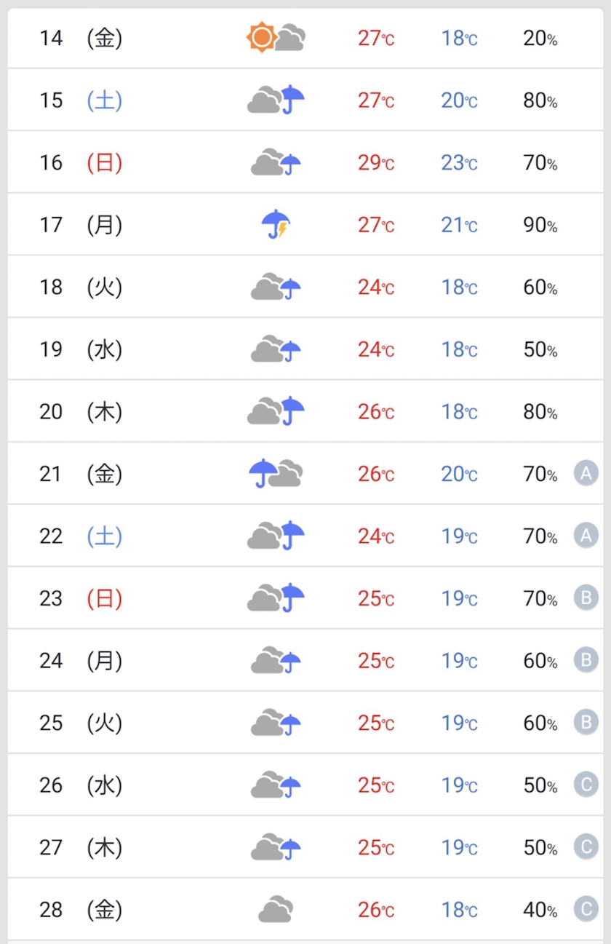Click the reliability C badge on the 26th
611x944 pixels.
[586, 785]
